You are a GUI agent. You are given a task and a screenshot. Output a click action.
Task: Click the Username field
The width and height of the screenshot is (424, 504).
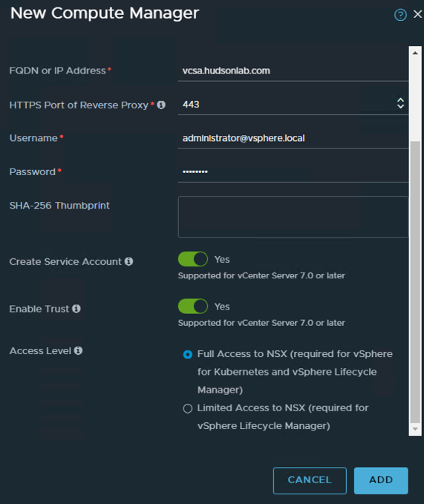coord(293,139)
